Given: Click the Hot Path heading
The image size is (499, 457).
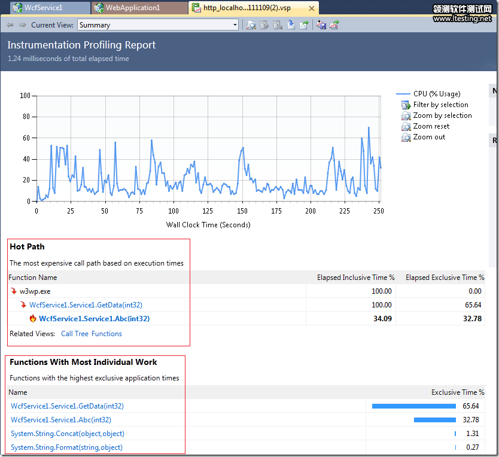Looking at the screenshot, I should coord(27,246).
